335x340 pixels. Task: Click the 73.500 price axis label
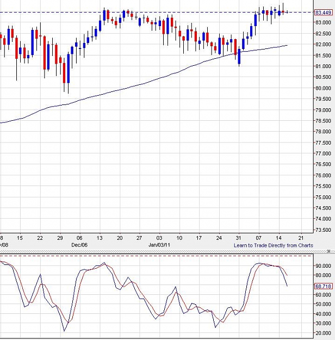[323, 230]
